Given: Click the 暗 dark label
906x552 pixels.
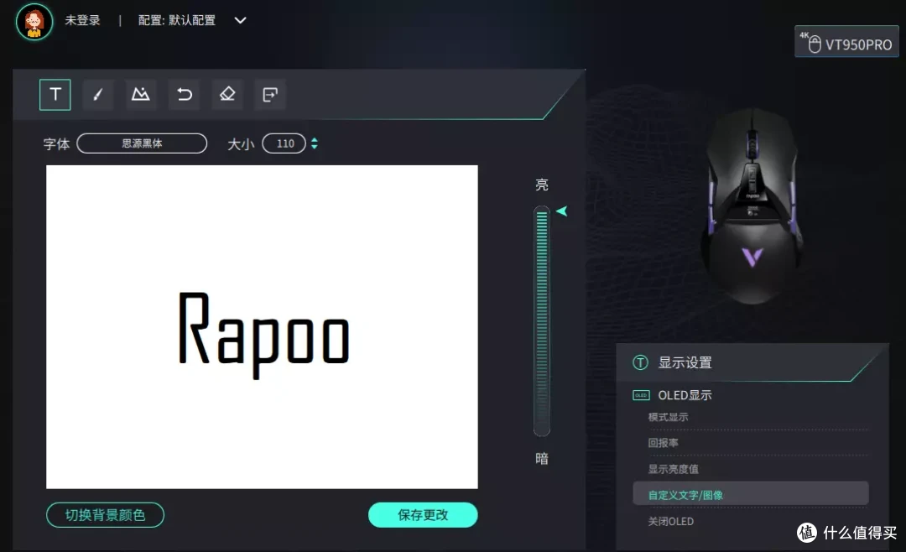Looking at the screenshot, I should 541,459.
